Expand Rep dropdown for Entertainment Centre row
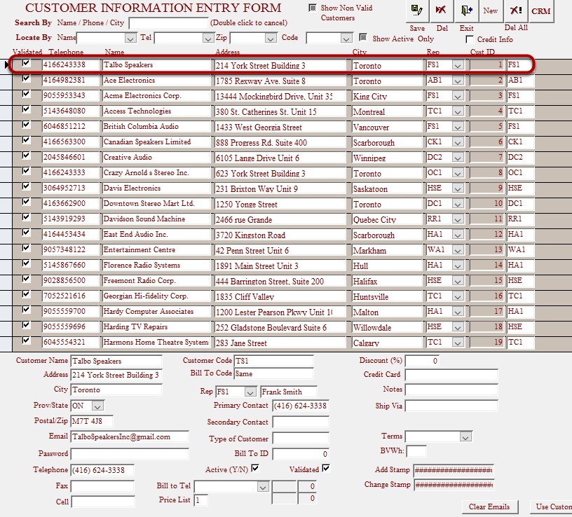This screenshot has height=517, width=572. (458, 250)
